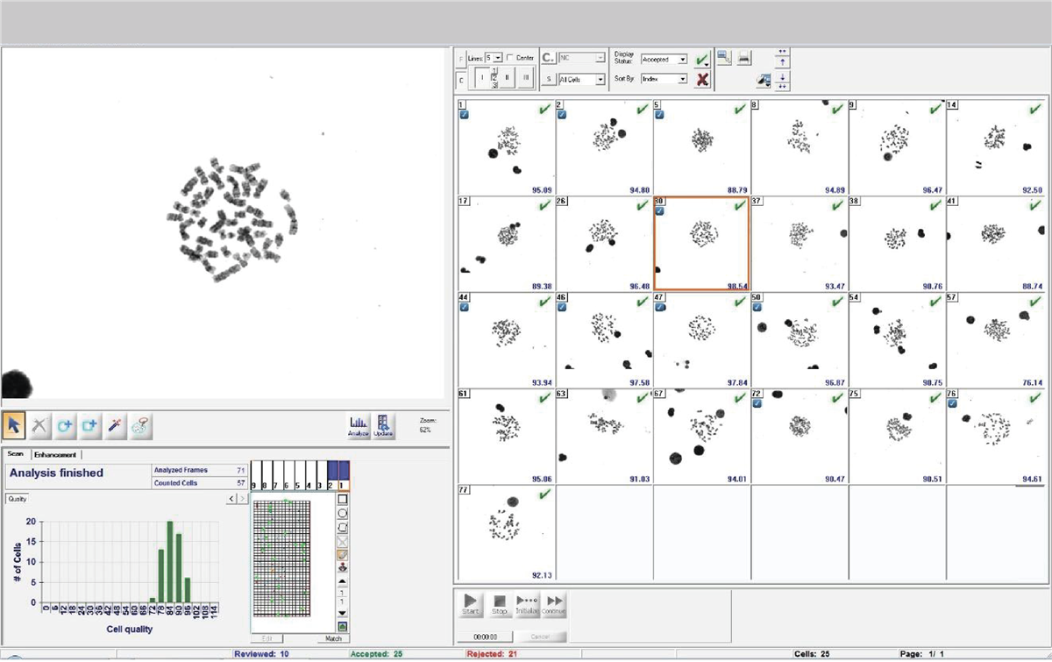1052x662 pixels.
Task: Select the circle shape tool beside slide map
Action: 343,513
